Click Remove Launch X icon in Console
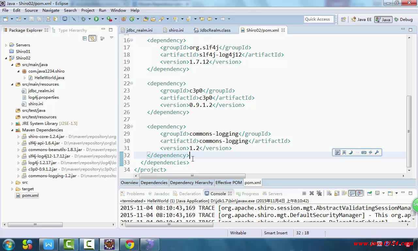 point(312,193)
